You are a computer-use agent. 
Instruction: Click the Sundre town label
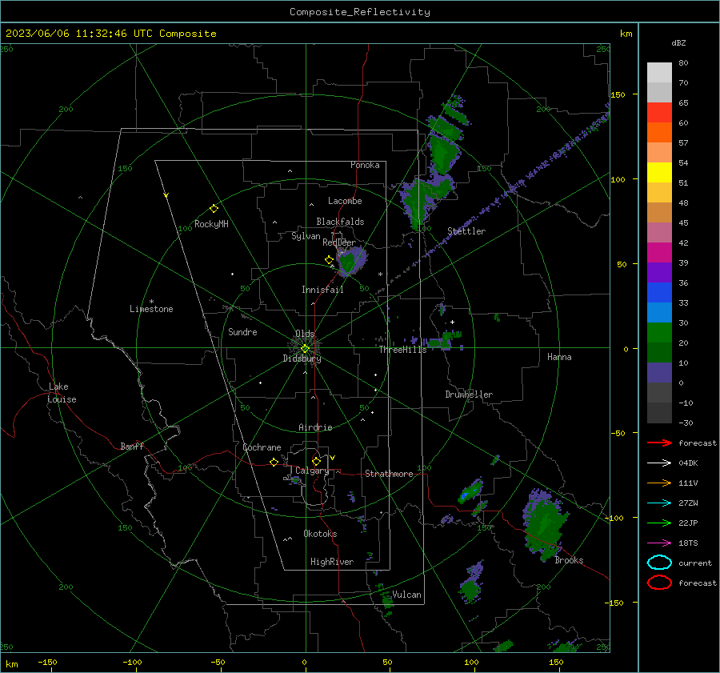[242, 332]
